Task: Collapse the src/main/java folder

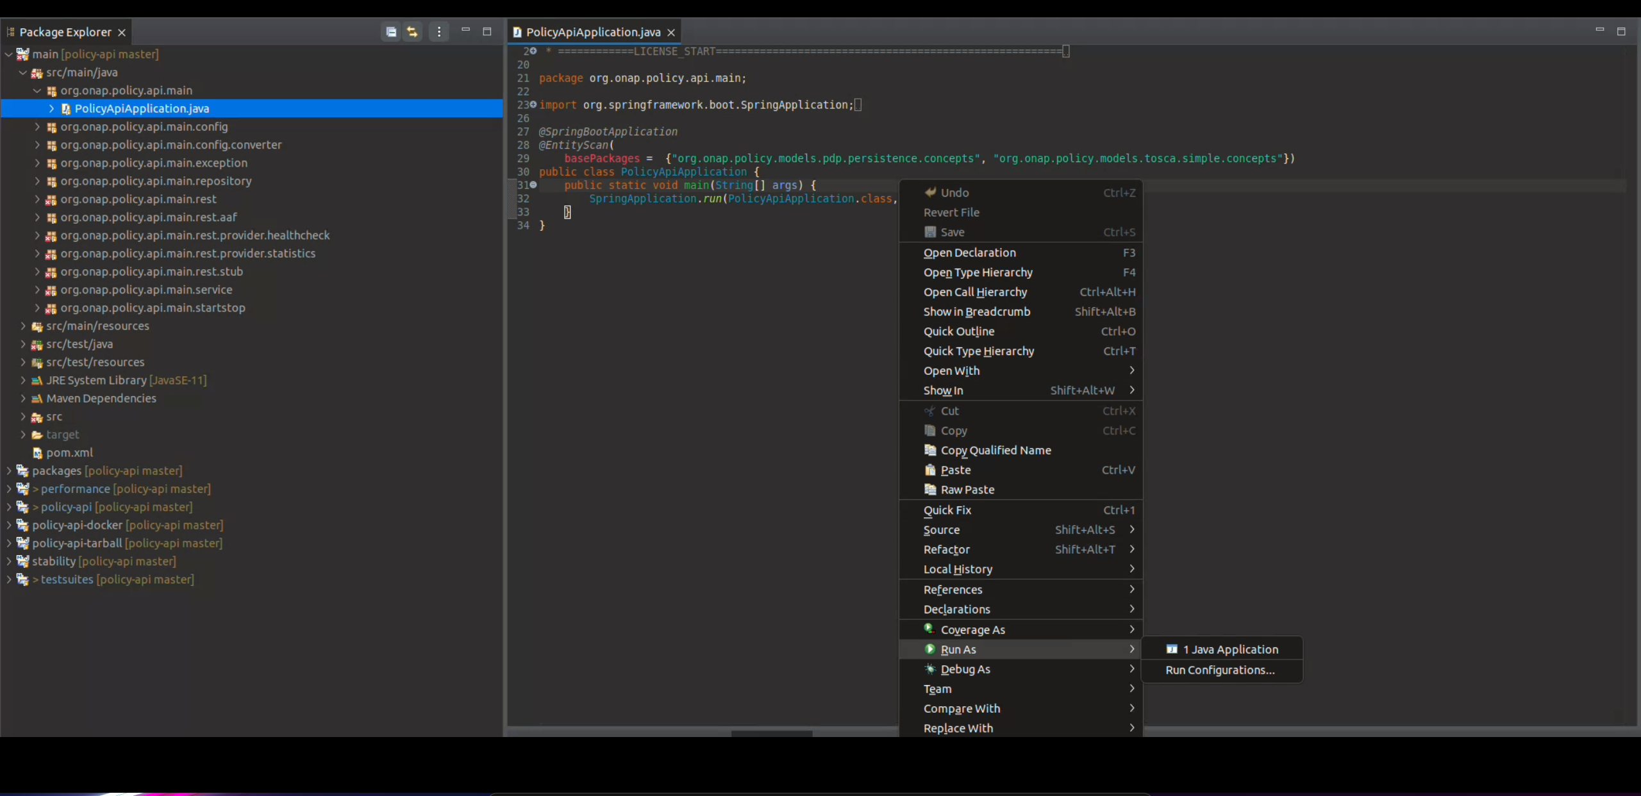Action: tap(22, 72)
